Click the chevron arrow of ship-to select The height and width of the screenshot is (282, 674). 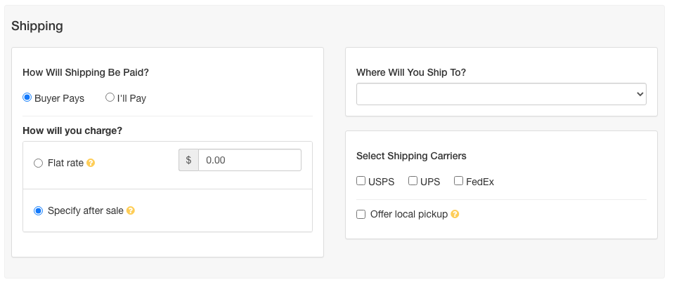click(640, 94)
